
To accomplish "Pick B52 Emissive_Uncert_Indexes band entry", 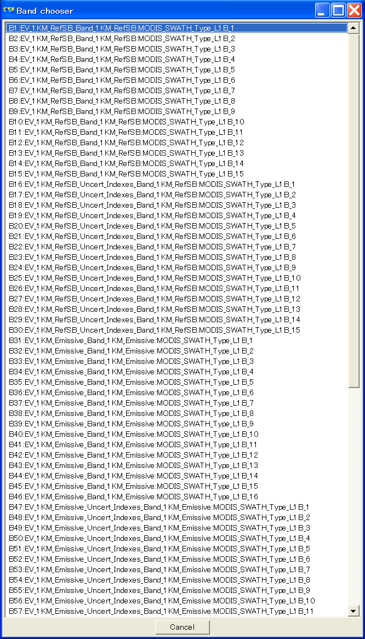I will [177, 559].
